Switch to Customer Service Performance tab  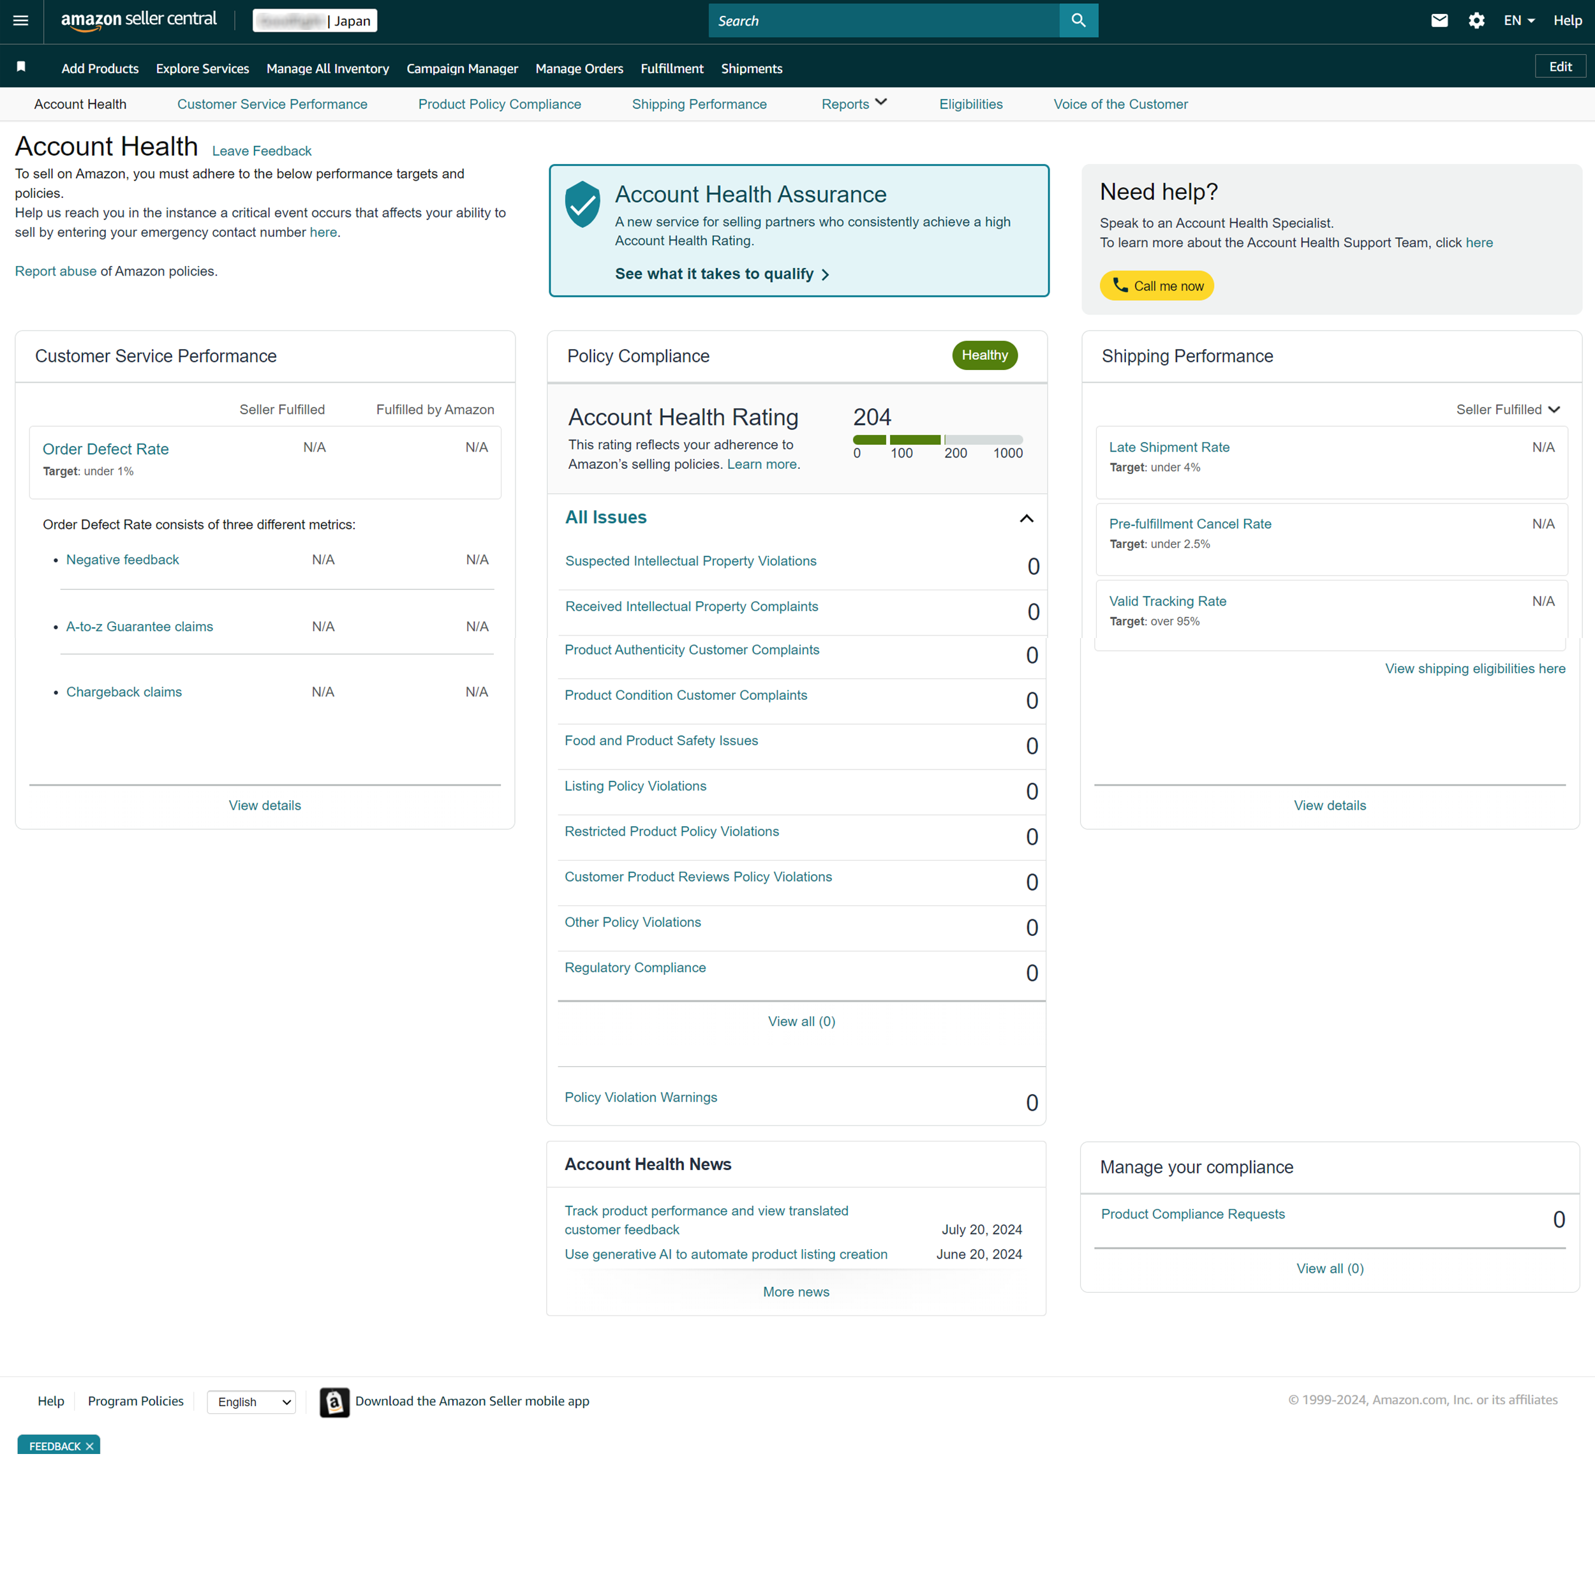pos(272,104)
